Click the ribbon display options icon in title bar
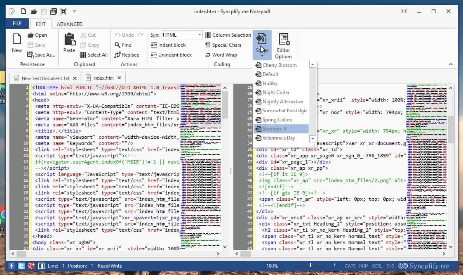This screenshot has width=463, height=275. 404,11
